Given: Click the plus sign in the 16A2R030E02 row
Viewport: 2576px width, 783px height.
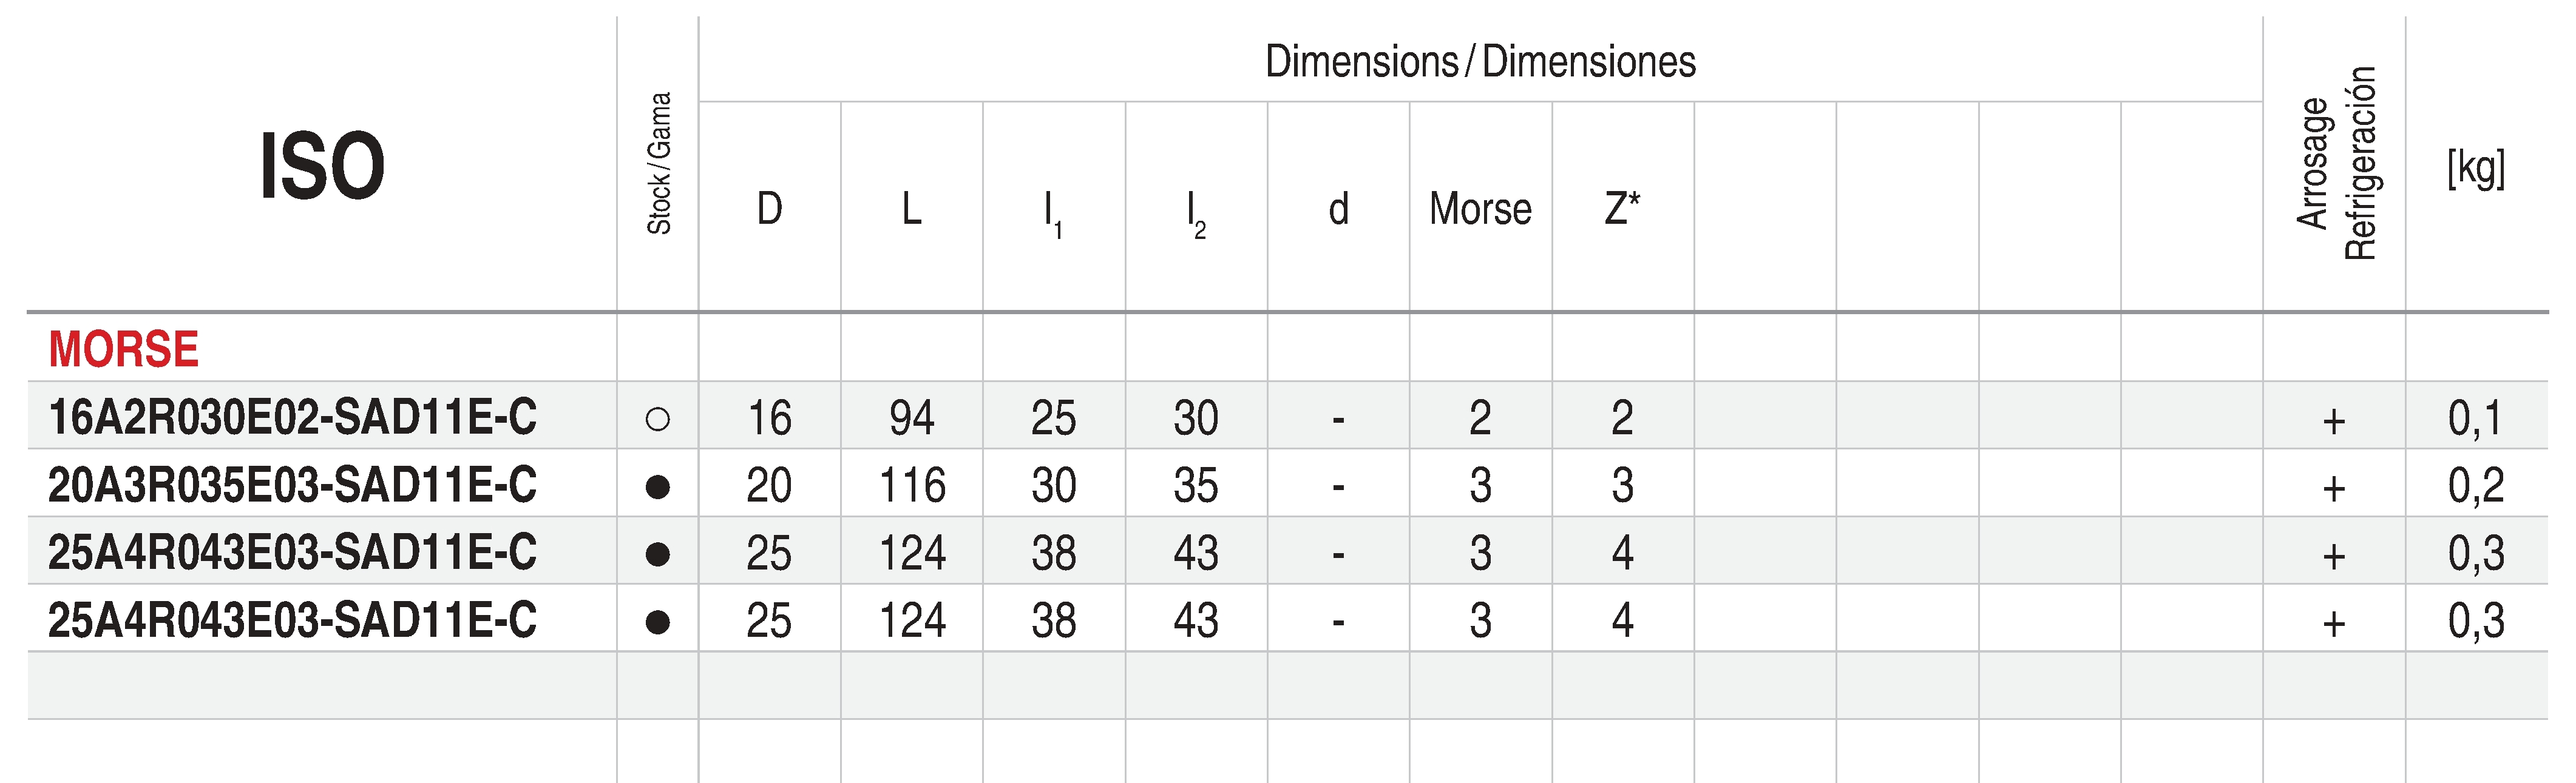Looking at the screenshot, I should point(2334,422).
